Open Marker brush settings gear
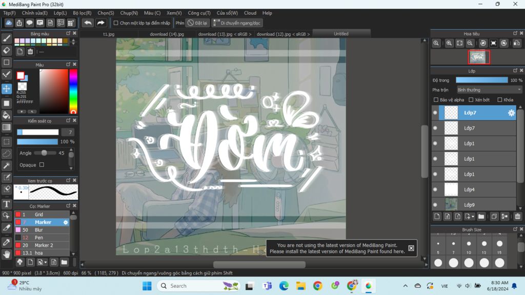 click(66, 222)
